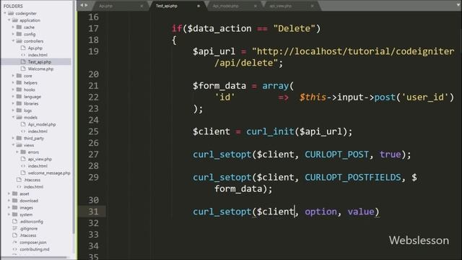Expand the errors folder
The image size is (462, 260).
(x=17, y=152)
